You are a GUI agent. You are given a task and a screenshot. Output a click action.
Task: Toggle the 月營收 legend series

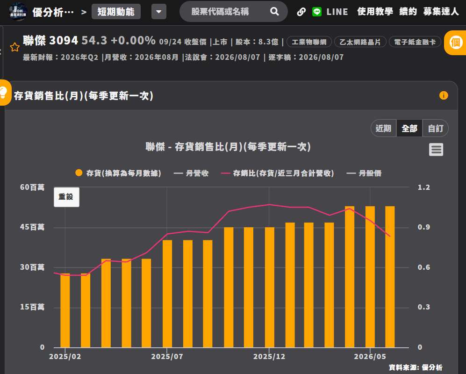[x=191, y=173]
